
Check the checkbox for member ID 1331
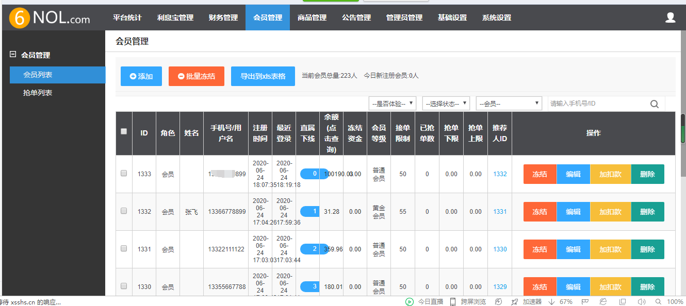124,248
